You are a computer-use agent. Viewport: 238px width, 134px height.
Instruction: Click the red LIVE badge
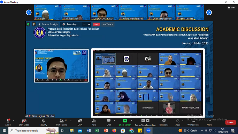coord(96,24)
